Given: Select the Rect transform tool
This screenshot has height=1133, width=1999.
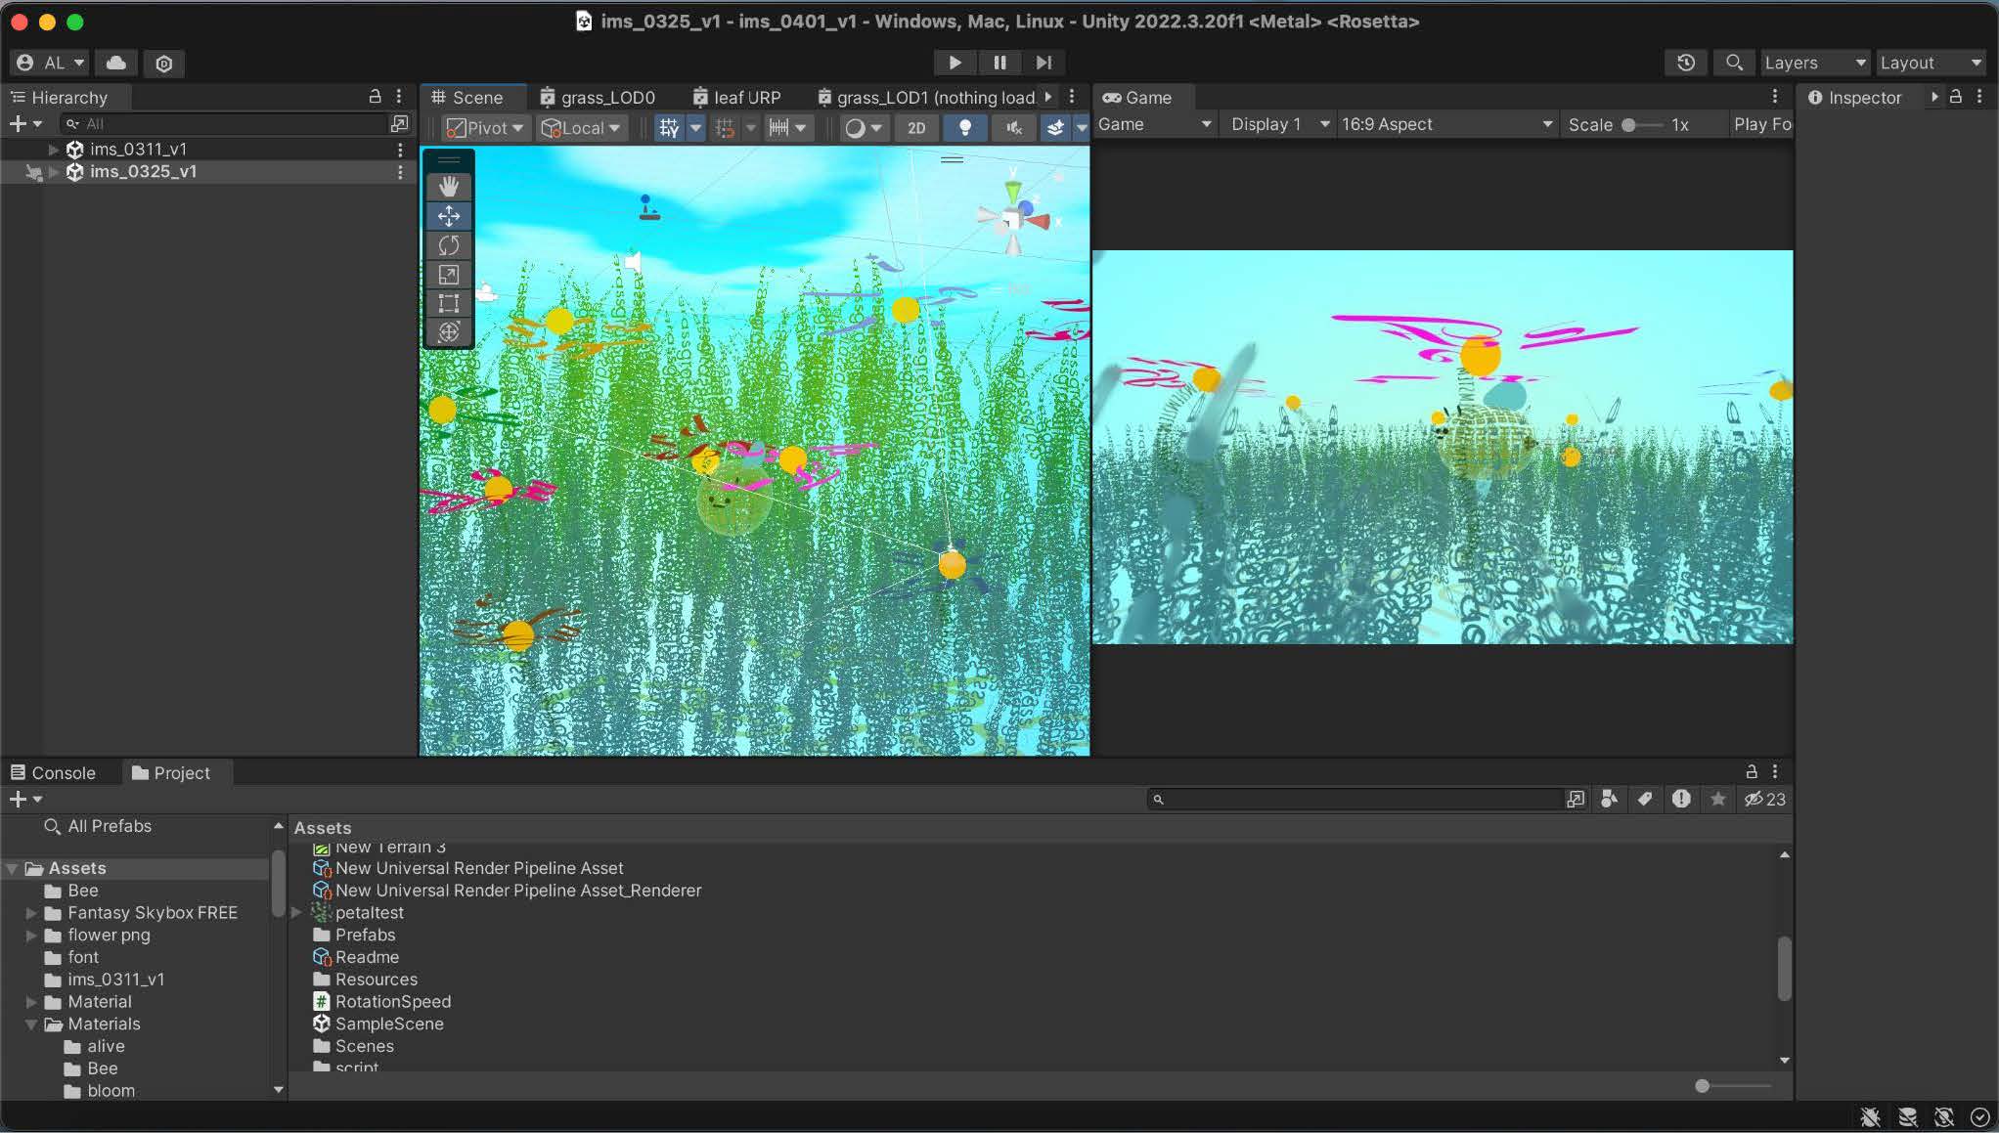Looking at the screenshot, I should 449,303.
